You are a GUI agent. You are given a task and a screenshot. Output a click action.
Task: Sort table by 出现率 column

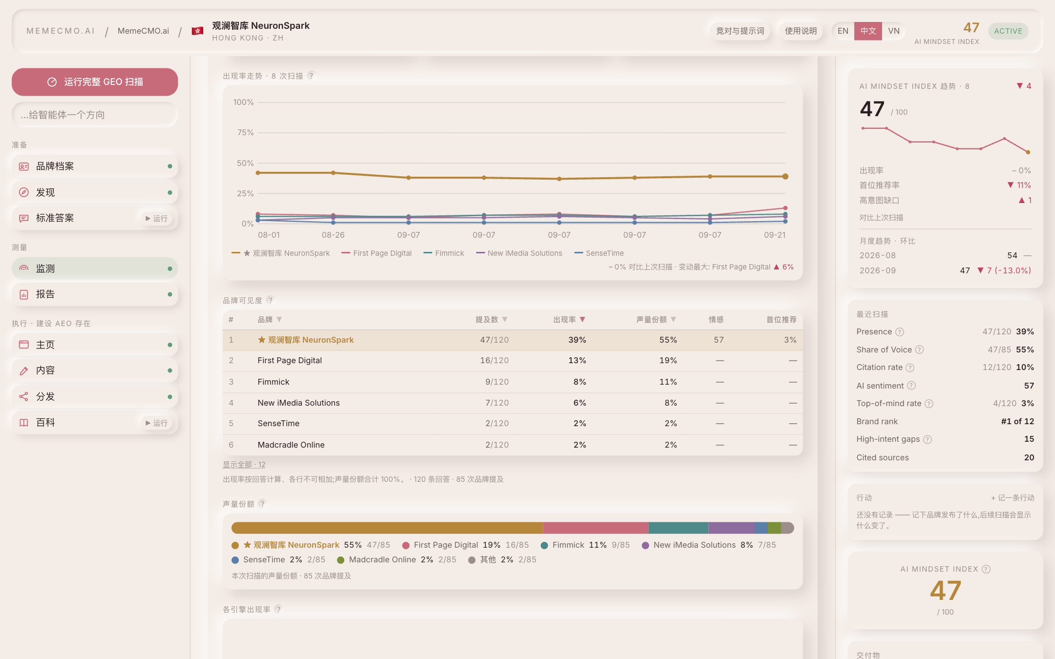tap(569, 320)
